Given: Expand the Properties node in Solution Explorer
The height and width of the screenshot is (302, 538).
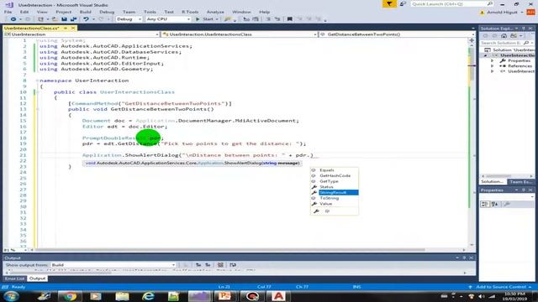Looking at the screenshot, I should coord(493,60).
